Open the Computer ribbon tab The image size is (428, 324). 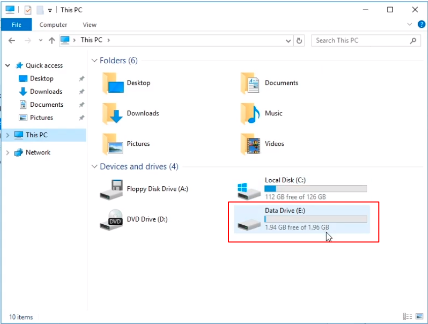pos(53,24)
